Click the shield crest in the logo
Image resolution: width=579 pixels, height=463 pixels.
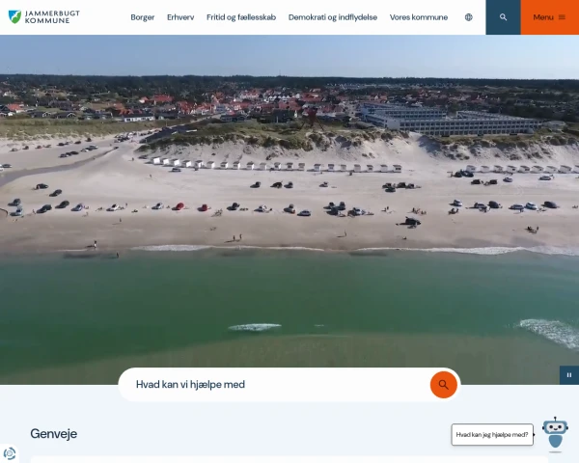click(14, 17)
